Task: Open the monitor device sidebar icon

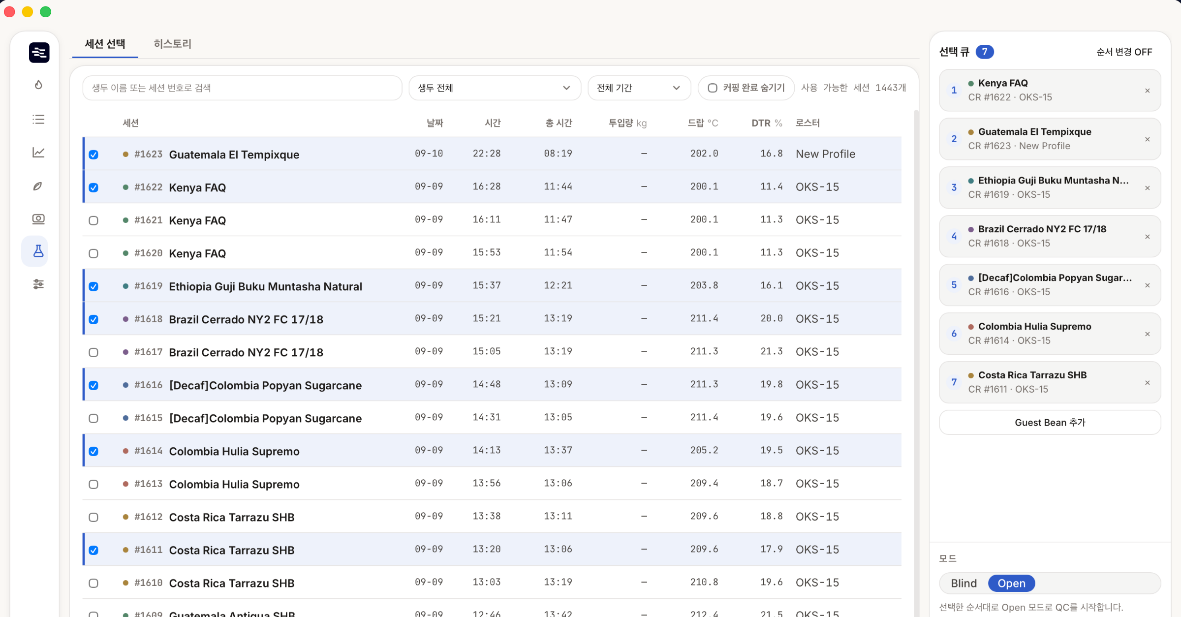Action: point(38,219)
